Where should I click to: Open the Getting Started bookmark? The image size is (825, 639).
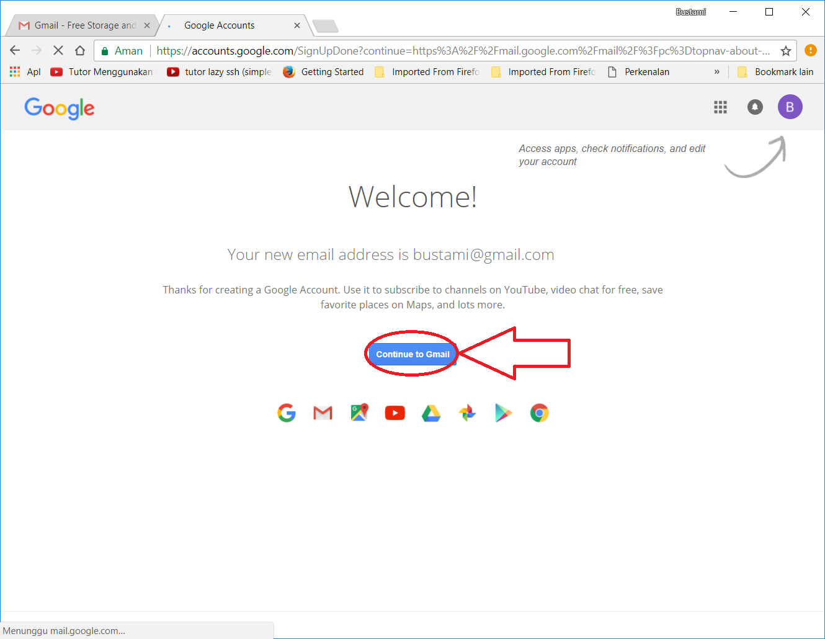coord(323,72)
